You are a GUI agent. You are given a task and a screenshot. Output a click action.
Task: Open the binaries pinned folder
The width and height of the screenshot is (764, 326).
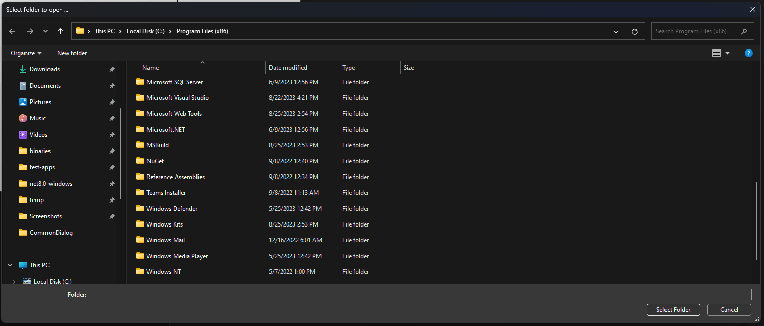pos(40,151)
